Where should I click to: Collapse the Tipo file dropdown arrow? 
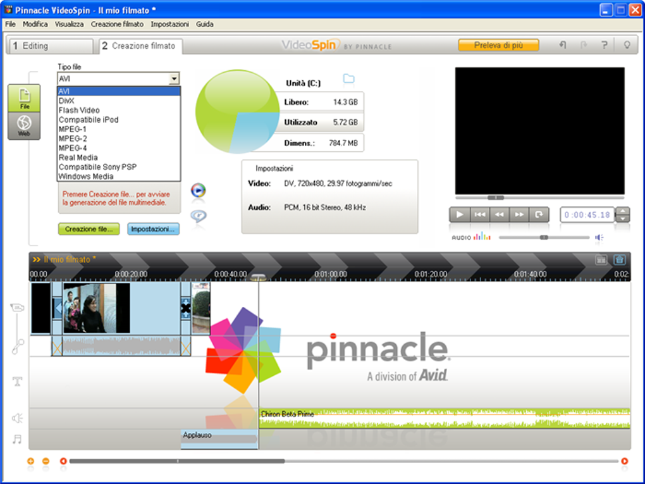click(175, 78)
